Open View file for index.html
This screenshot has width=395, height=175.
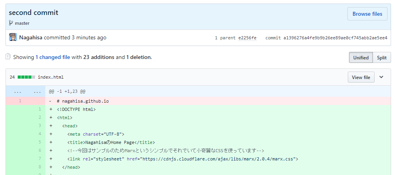tap(361, 77)
